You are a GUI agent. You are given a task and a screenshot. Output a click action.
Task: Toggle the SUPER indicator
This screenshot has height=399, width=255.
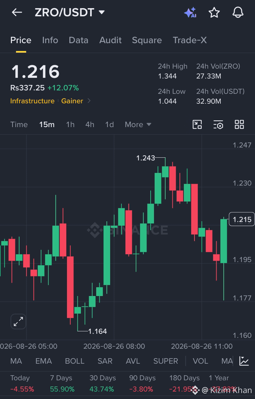click(x=166, y=361)
